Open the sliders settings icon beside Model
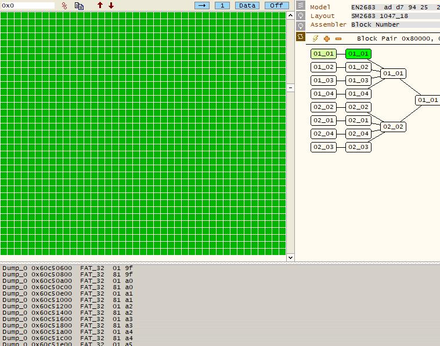Screen dimensions: 440x346 (x=301, y=5)
